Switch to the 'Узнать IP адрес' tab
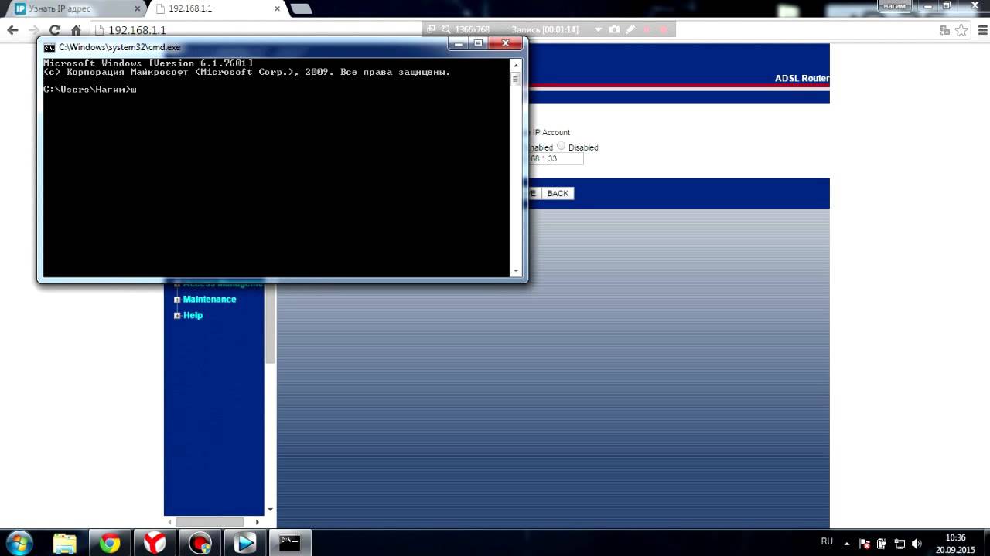990x556 pixels. 74,8
